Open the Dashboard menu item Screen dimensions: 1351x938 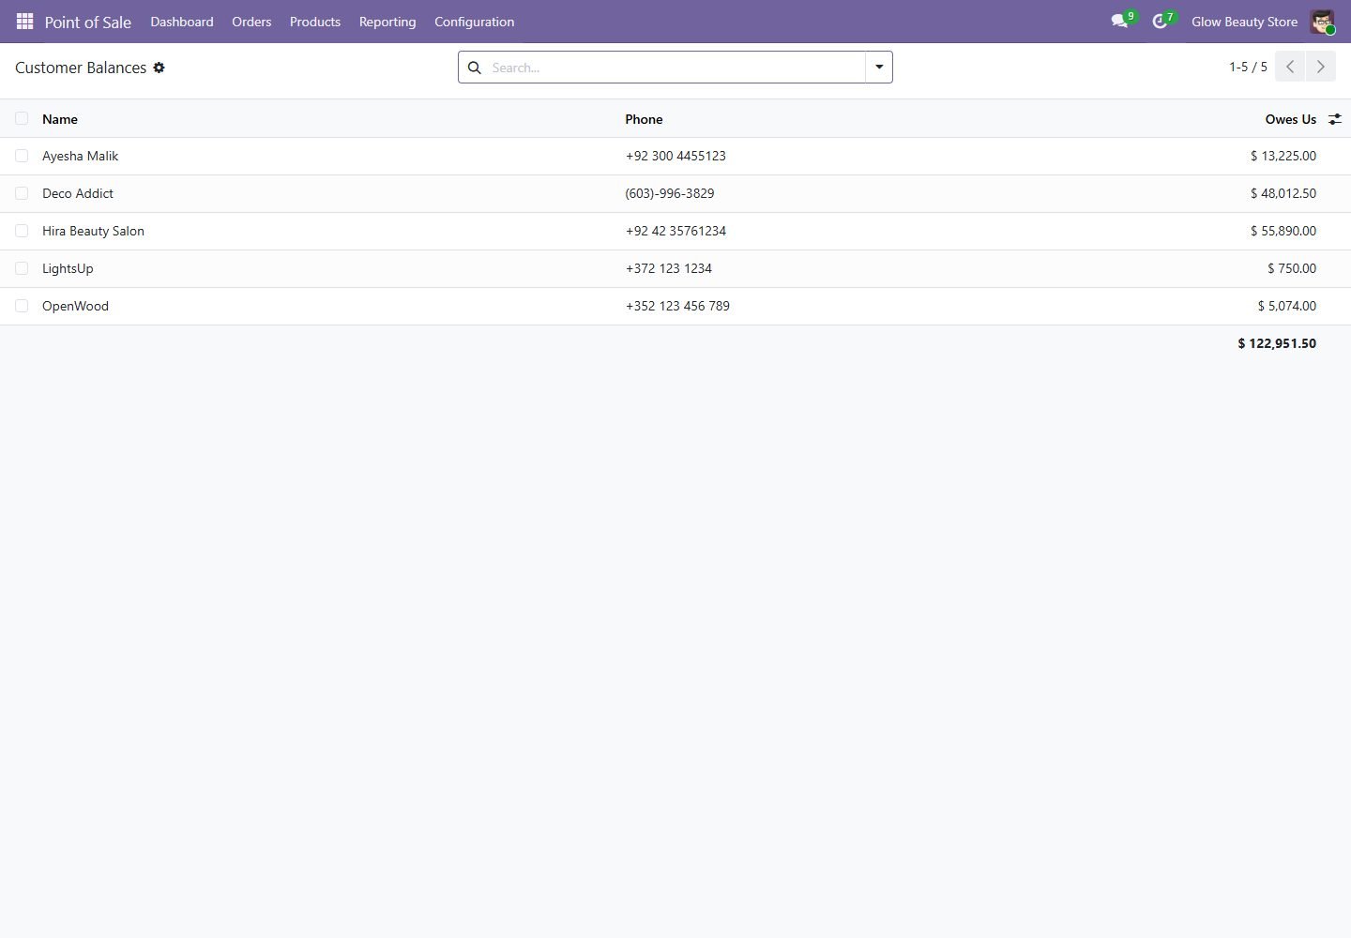click(x=182, y=22)
